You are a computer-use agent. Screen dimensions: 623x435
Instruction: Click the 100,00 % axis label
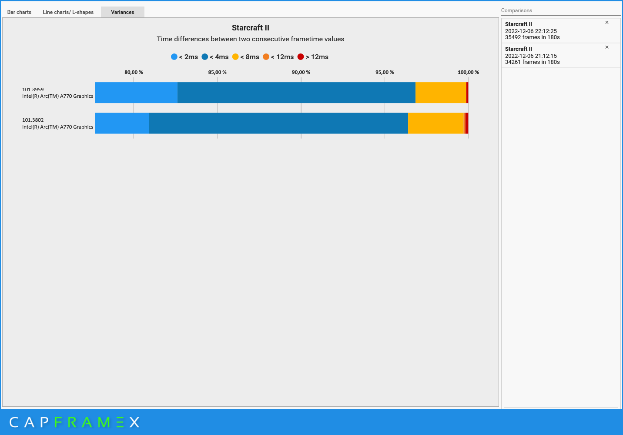click(x=468, y=72)
